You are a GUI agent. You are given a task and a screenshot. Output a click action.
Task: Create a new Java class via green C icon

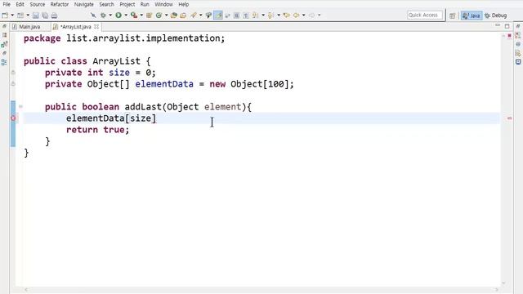click(x=159, y=16)
